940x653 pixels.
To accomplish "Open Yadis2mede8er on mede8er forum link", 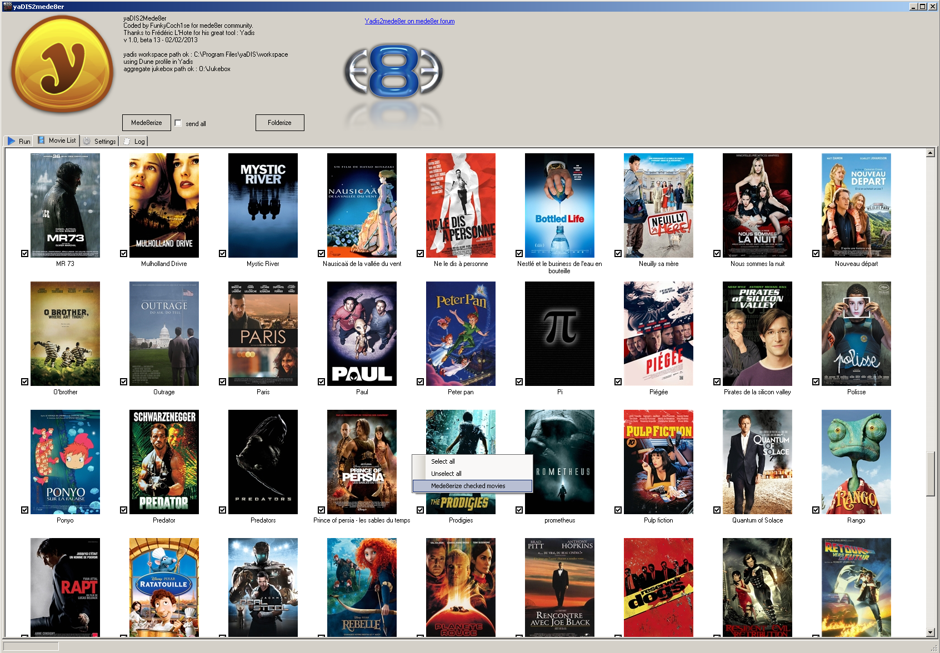I will 409,21.
